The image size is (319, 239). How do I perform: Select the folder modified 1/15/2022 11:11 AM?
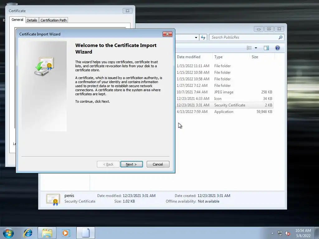(x=224, y=66)
